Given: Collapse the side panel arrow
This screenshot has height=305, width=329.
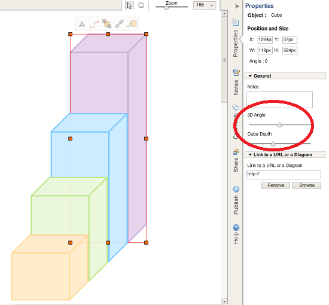Looking at the screenshot, I should tap(237, 6).
